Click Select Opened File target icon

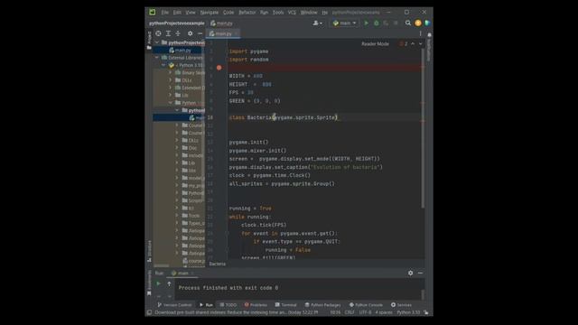(x=158, y=33)
